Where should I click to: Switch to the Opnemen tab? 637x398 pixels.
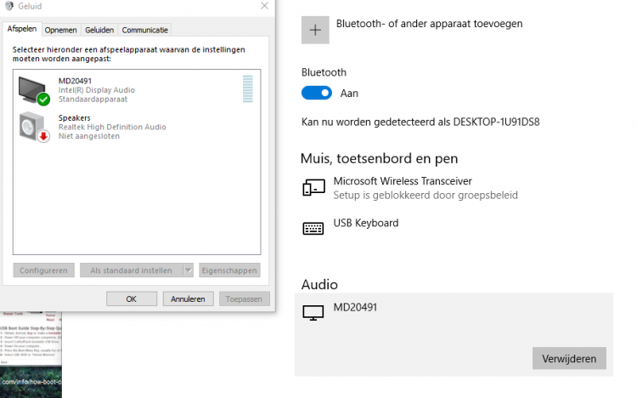point(60,30)
